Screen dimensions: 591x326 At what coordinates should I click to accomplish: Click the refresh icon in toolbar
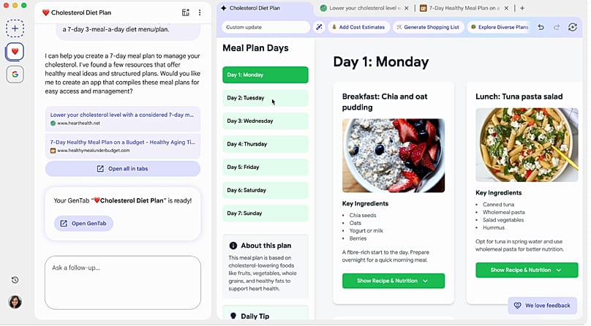[x=573, y=27]
